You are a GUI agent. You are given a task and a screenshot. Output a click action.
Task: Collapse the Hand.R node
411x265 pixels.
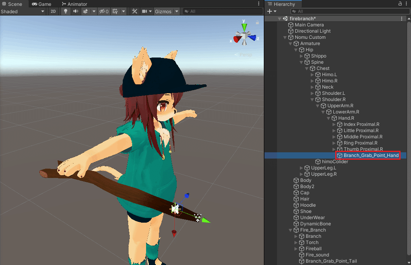(328, 118)
